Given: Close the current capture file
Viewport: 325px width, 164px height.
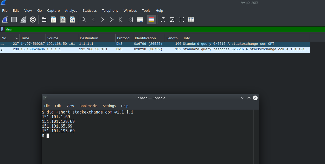Looking at the screenshot, I should pos(63,19).
